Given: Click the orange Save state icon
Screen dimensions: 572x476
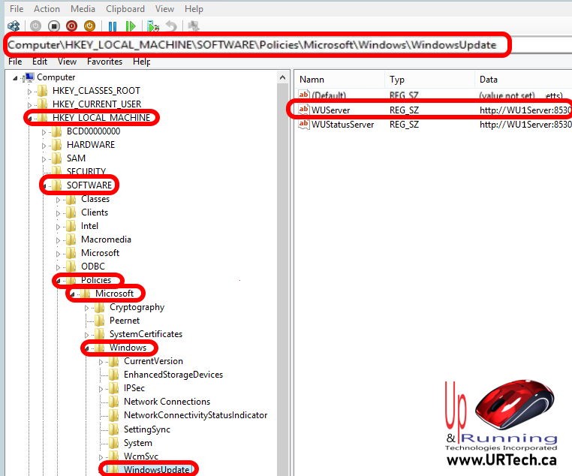Looking at the screenshot, I should click(x=89, y=26).
